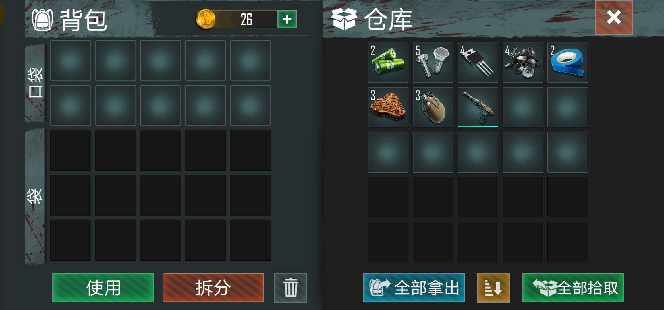Select the transistor item in warehouse

pyautogui.click(x=478, y=62)
